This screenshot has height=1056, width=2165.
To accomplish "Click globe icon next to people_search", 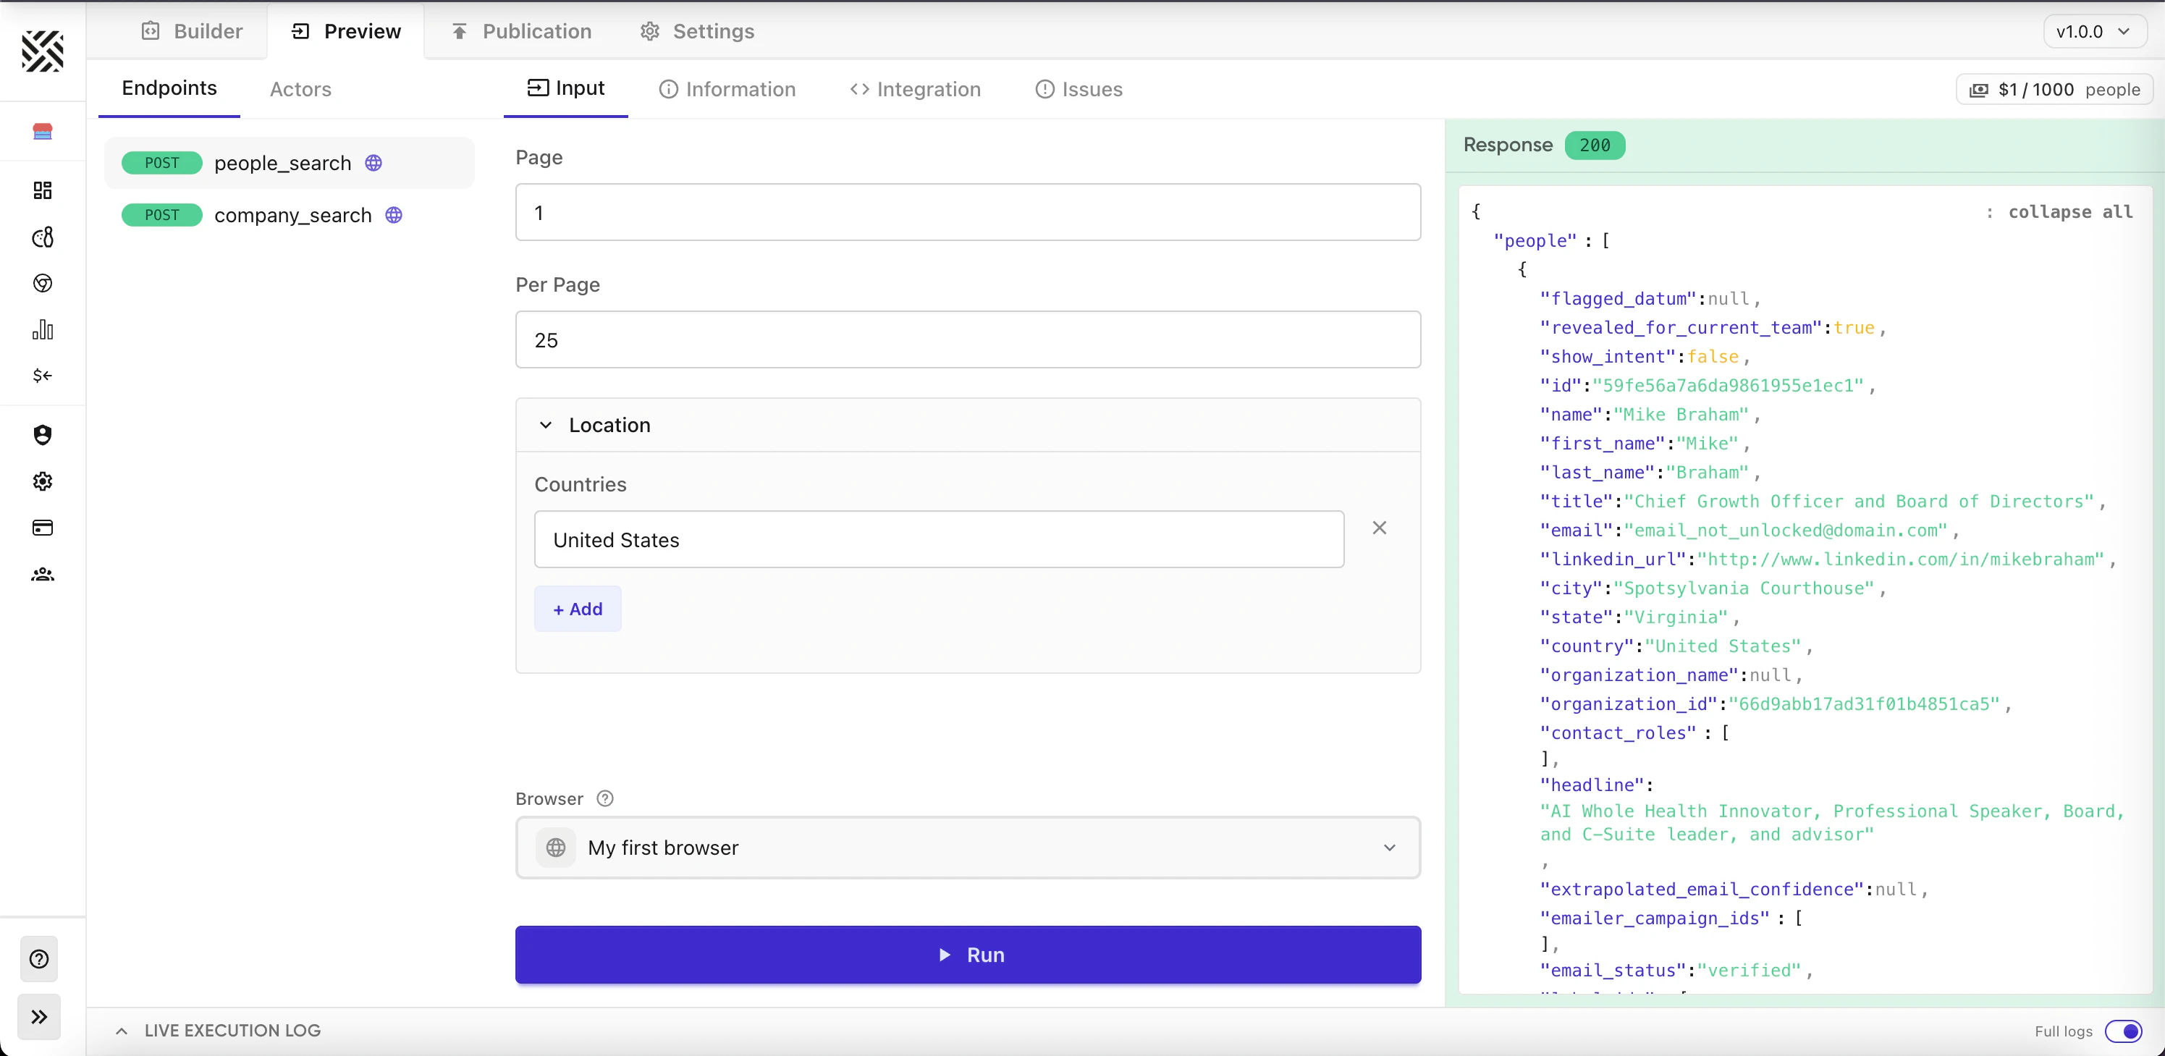I will [x=374, y=163].
